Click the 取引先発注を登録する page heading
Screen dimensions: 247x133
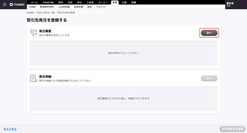tap(47, 20)
